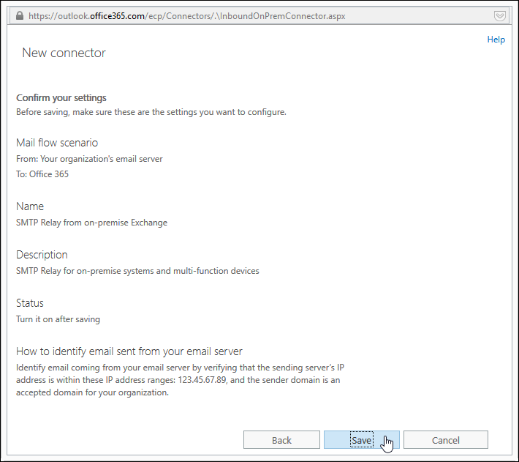Click the IP address 123.45.67.89 text
Viewport: 519px width, 462px height.
pyautogui.click(x=202, y=380)
